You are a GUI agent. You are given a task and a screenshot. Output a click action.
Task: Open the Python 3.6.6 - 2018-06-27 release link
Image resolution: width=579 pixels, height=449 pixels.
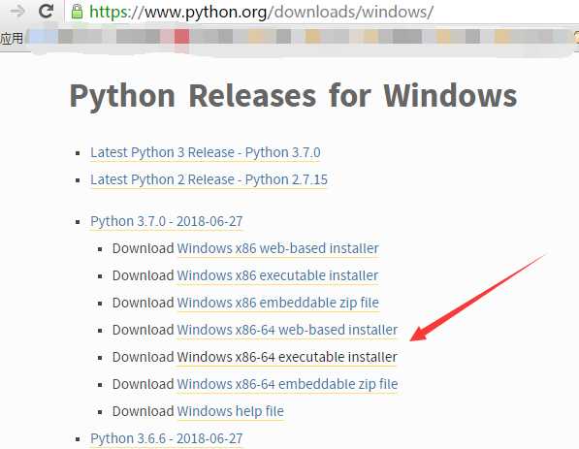point(167,438)
